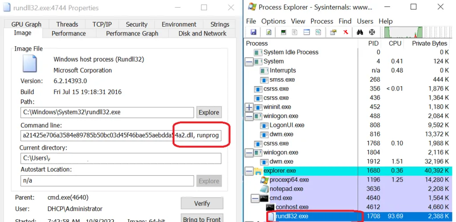The image size is (456, 222).
Task: Collapse the System process tree node
Action: (x=249, y=62)
